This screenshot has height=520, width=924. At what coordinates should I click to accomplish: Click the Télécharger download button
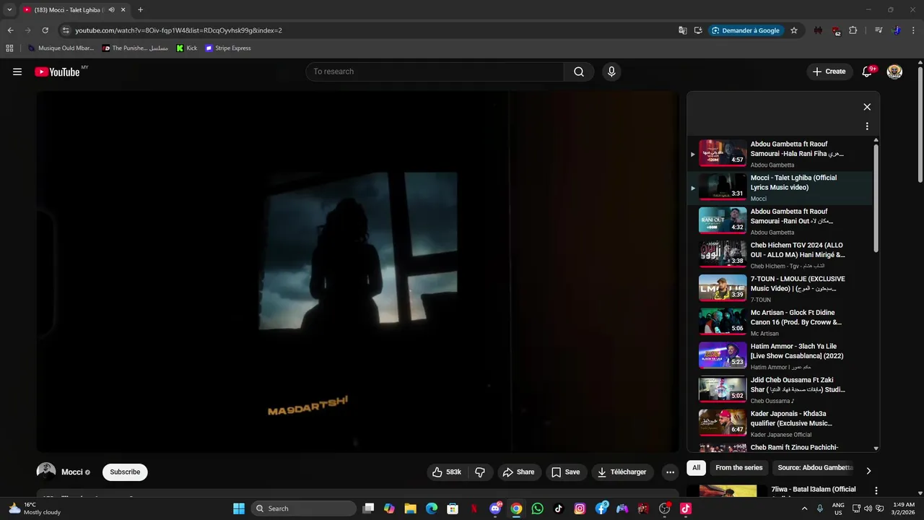622,472
